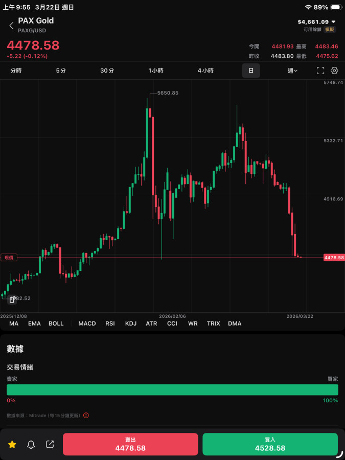This screenshot has width=345, height=460.
Task: Tap the share icon in the bottom bar
Action: click(x=50, y=445)
